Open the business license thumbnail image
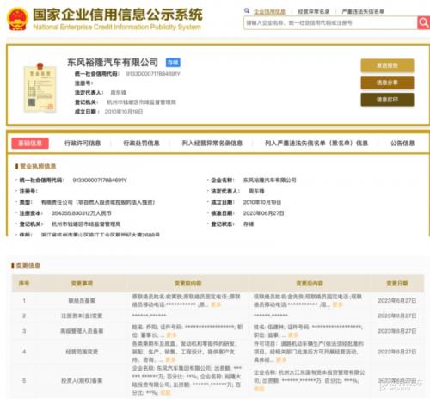 40,88
